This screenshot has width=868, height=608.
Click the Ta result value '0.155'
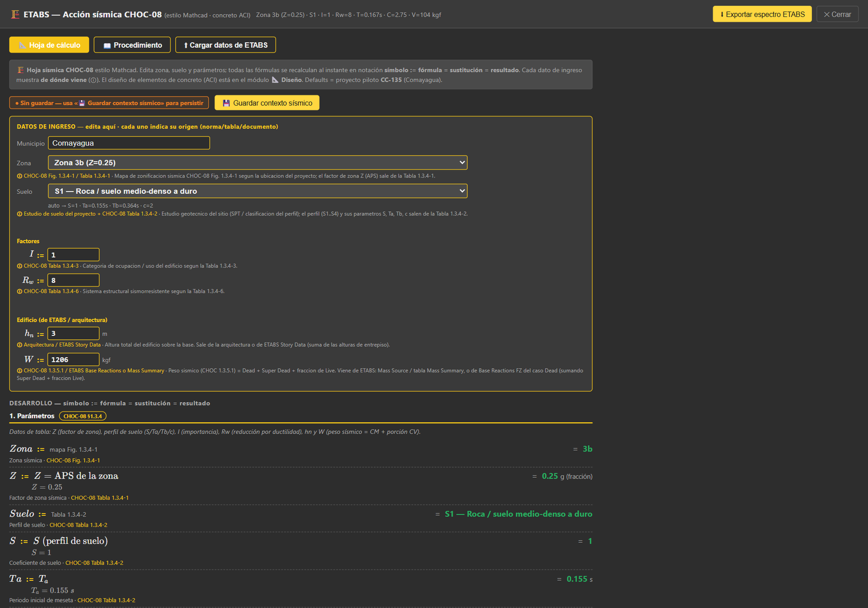(577, 579)
